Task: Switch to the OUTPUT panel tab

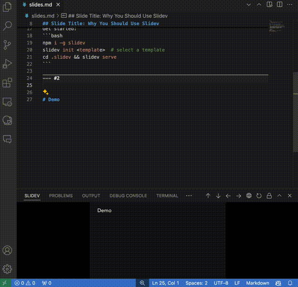Action: pyautogui.click(x=91, y=196)
